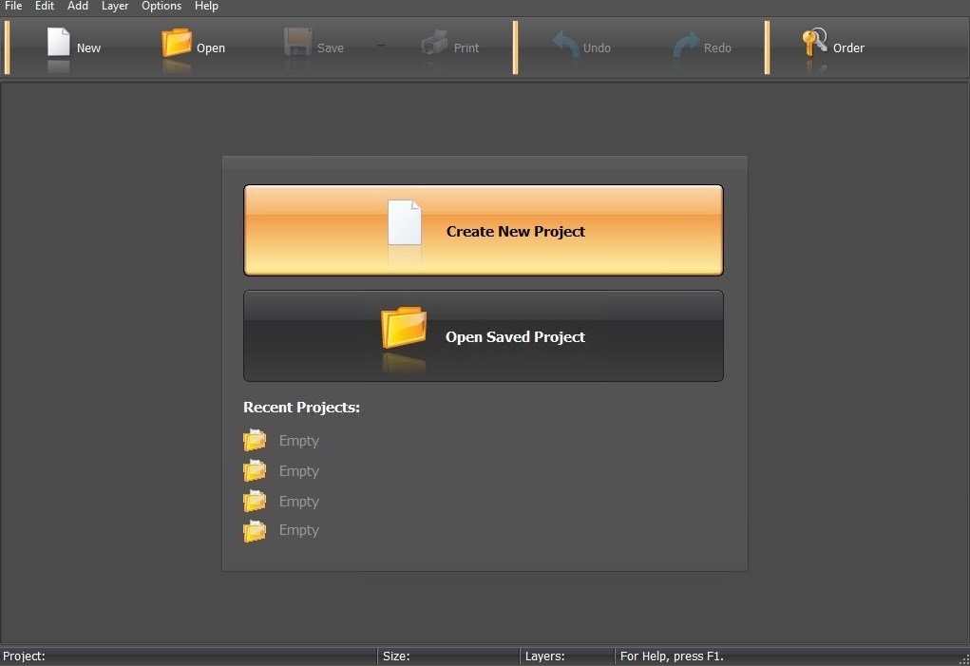Viewport: 970px width, 666px height.
Task: Click the 'For Help, press F1.' status text
Action: tap(672, 656)
